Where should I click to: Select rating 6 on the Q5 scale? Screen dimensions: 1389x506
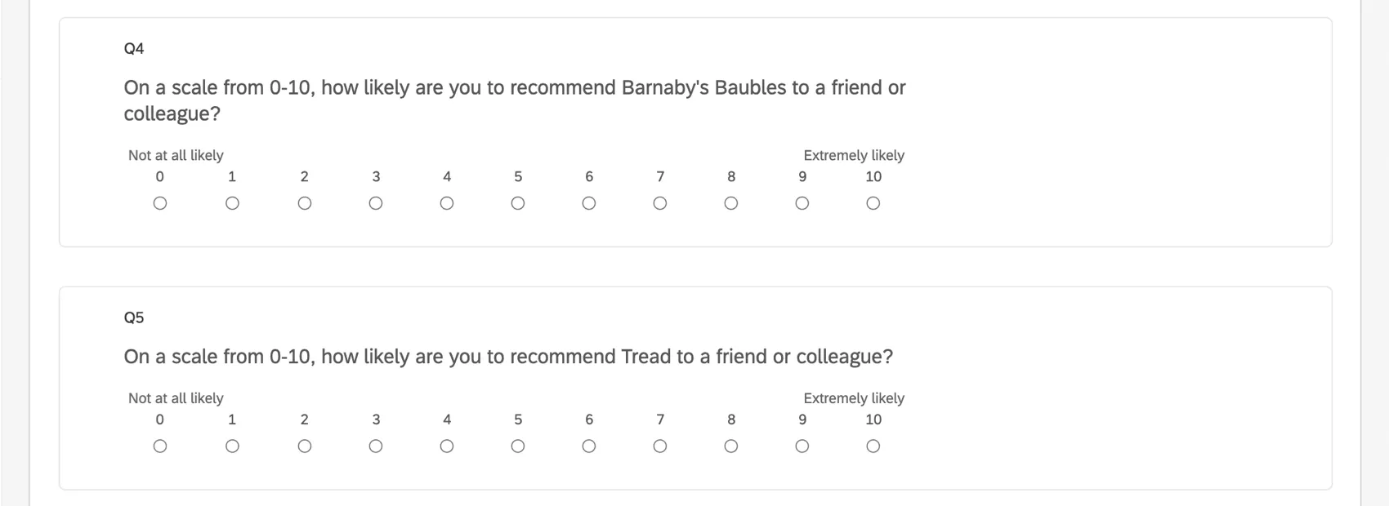[x=588, y=446]
